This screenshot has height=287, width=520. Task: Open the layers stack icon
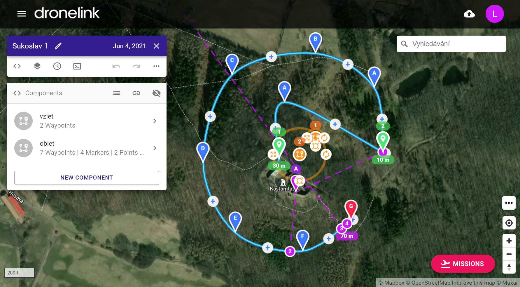37,66
